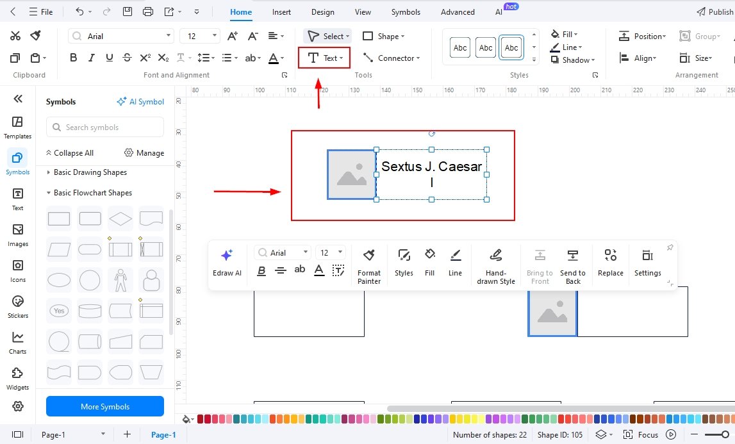Click Edraw AI in floating toolbar

pos(227,263)
